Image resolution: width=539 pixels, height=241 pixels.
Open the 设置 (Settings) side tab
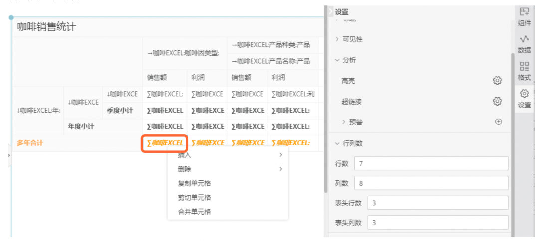[x=524, y=99]
